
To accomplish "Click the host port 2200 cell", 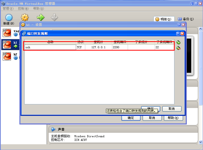I will [120, 47].
